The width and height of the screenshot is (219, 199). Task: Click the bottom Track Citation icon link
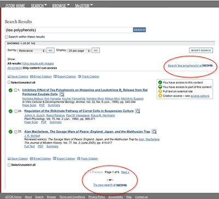[88, 158]
